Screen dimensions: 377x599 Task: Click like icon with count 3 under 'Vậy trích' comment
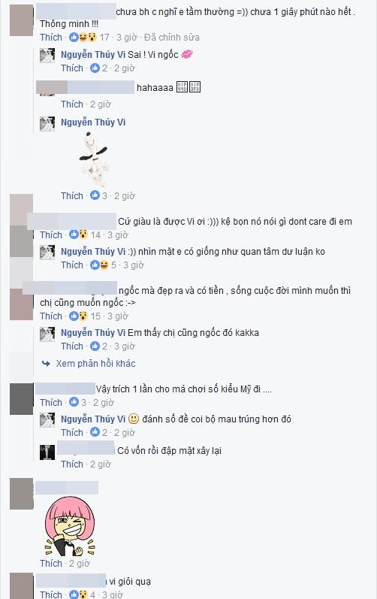pos(74,403)
